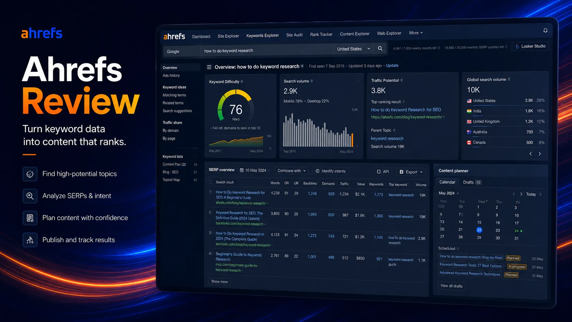Screen dimensions: 572x322
Task: Open the Dashboard menu item
Action: click(201, 37)
